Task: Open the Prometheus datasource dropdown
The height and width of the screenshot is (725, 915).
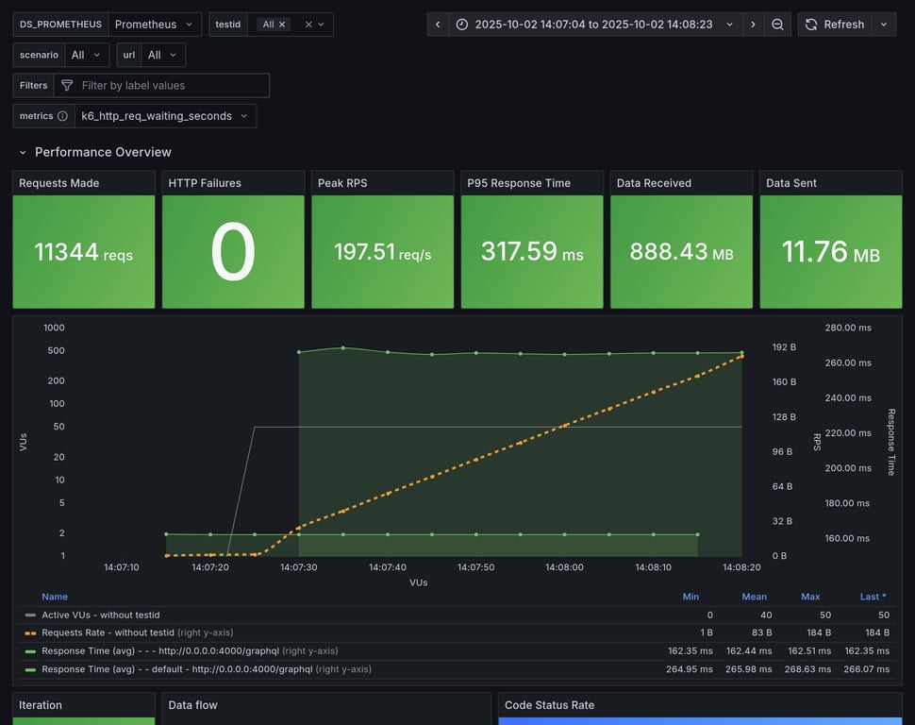Action: [x=155, y=25]
